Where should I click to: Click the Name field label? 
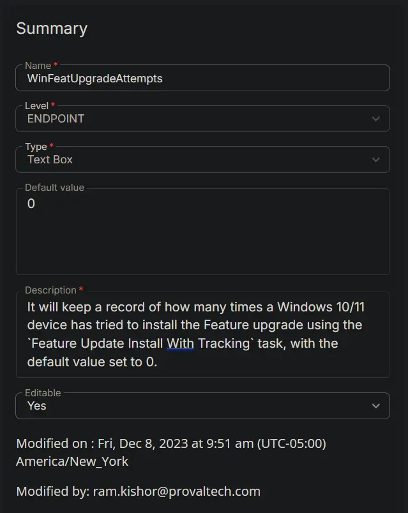[38, 66]
